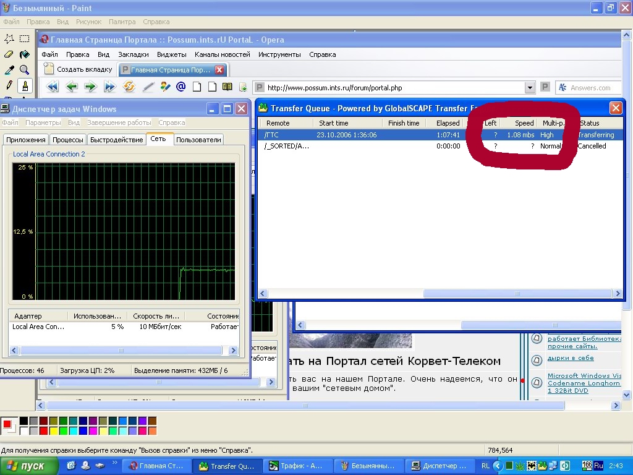The image size is (633, 475).
Task: Reload the page with Opera's orange refresh icon
Action: tap(129, 87)
